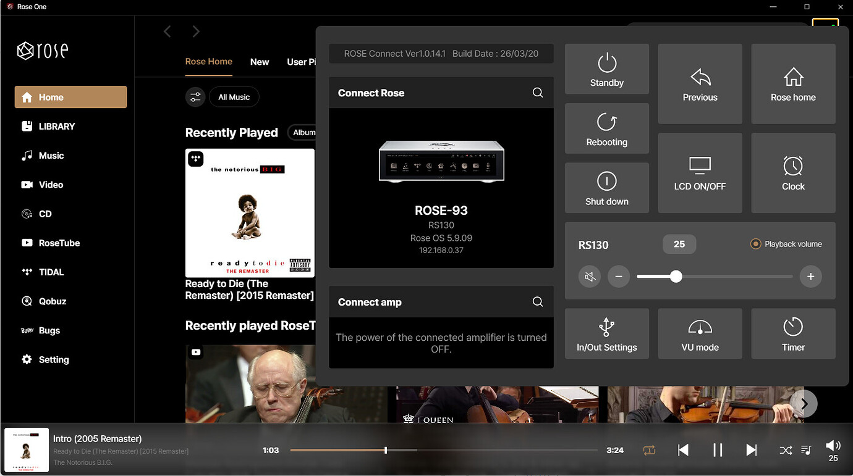The width and height of the screenshot is (853, 476).
Task: Open the Timer tile
Action: coord(793,333)
